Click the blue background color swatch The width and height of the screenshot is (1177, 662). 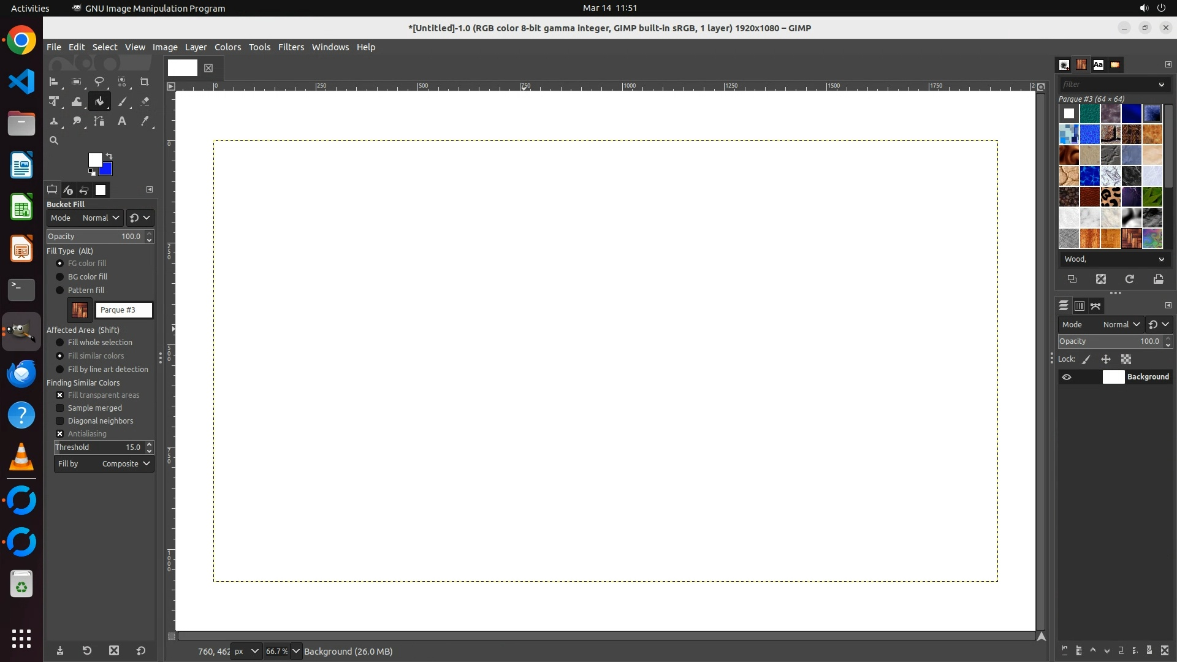[107, 170]
